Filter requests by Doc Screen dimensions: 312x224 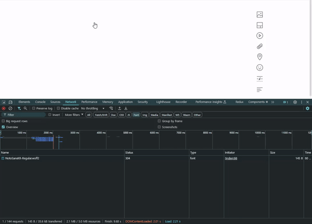click(x=113, y=115)
